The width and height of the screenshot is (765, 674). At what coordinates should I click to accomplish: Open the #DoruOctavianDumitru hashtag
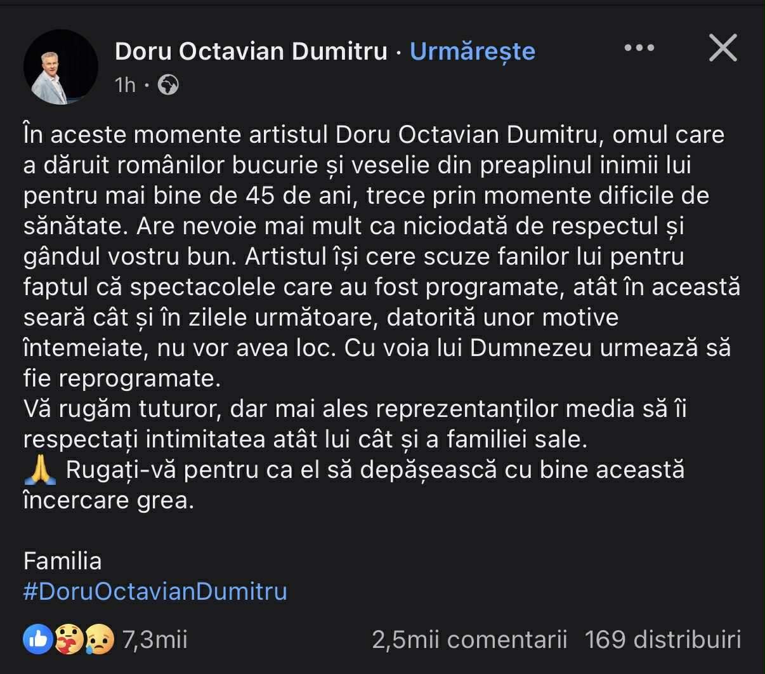[155, 591]
